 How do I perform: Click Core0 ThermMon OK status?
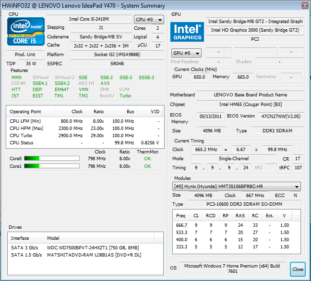147,159
